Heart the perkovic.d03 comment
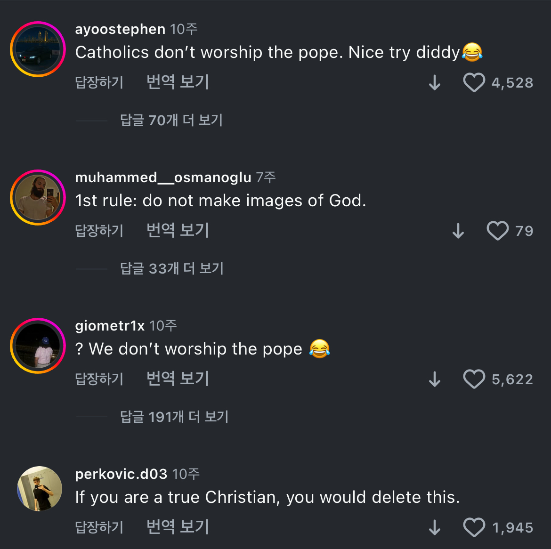This screenshot has height=549, width=551. tap(474, 527)
